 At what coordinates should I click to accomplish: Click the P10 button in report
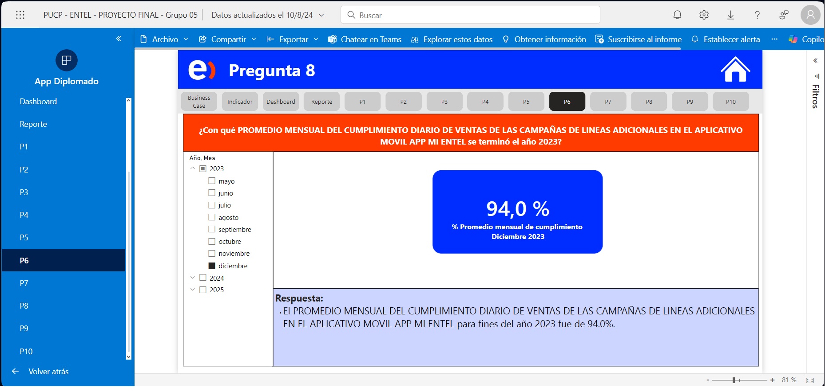click(x=730, y=102)
